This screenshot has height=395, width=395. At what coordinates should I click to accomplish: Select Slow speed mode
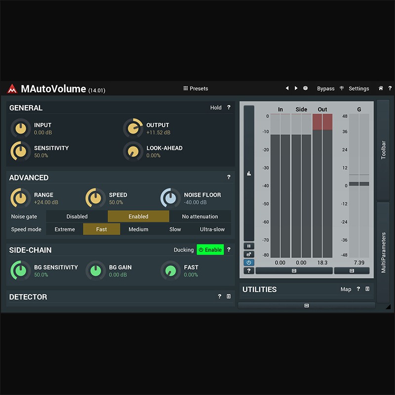click(175, 229)
